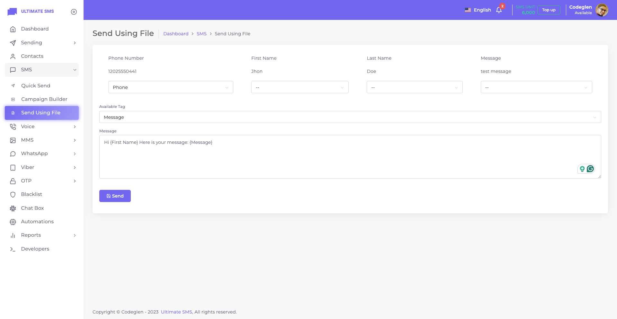617x319 pixels.
Task: Click the Send Using File document icon
Action: (13, 113)
